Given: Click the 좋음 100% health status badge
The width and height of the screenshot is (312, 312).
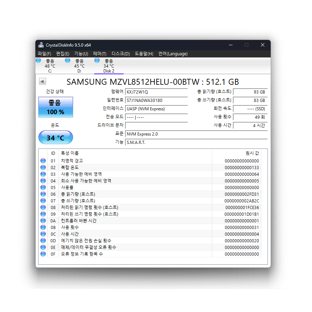Looking at the screenshot, I should pyautogui.click(x=55, y=107).
